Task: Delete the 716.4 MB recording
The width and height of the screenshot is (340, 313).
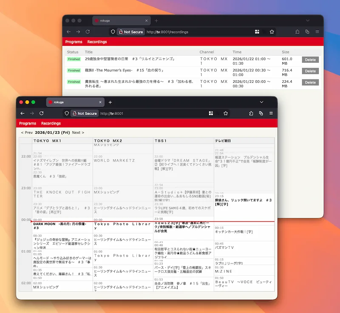Action: coord(310,71)
